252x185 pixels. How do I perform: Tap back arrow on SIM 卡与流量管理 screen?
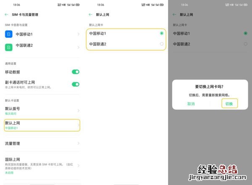click(x=6, y=15)
